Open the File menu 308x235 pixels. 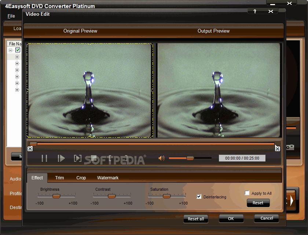(x=11, y=16)
